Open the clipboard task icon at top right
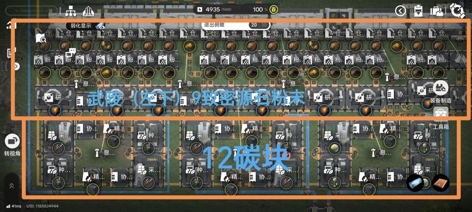The width and height of the screenshot is (472, 212). [x=417, y=11]
